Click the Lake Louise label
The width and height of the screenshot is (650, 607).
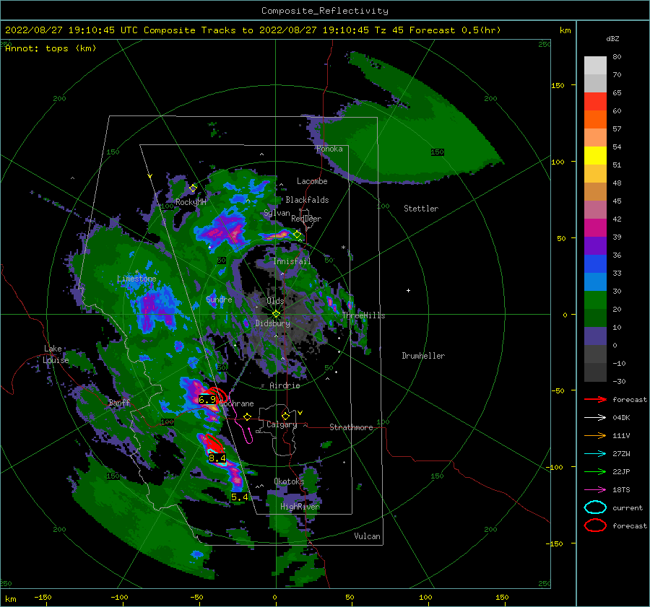(56, 354)
